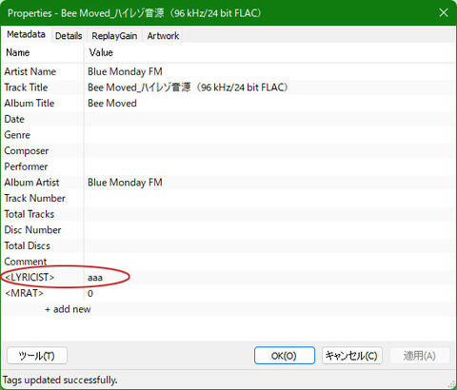This screenshot has height=390, width=457.
Task: Click the 適用(A) apply button
Action: click(x=419, y=356)
